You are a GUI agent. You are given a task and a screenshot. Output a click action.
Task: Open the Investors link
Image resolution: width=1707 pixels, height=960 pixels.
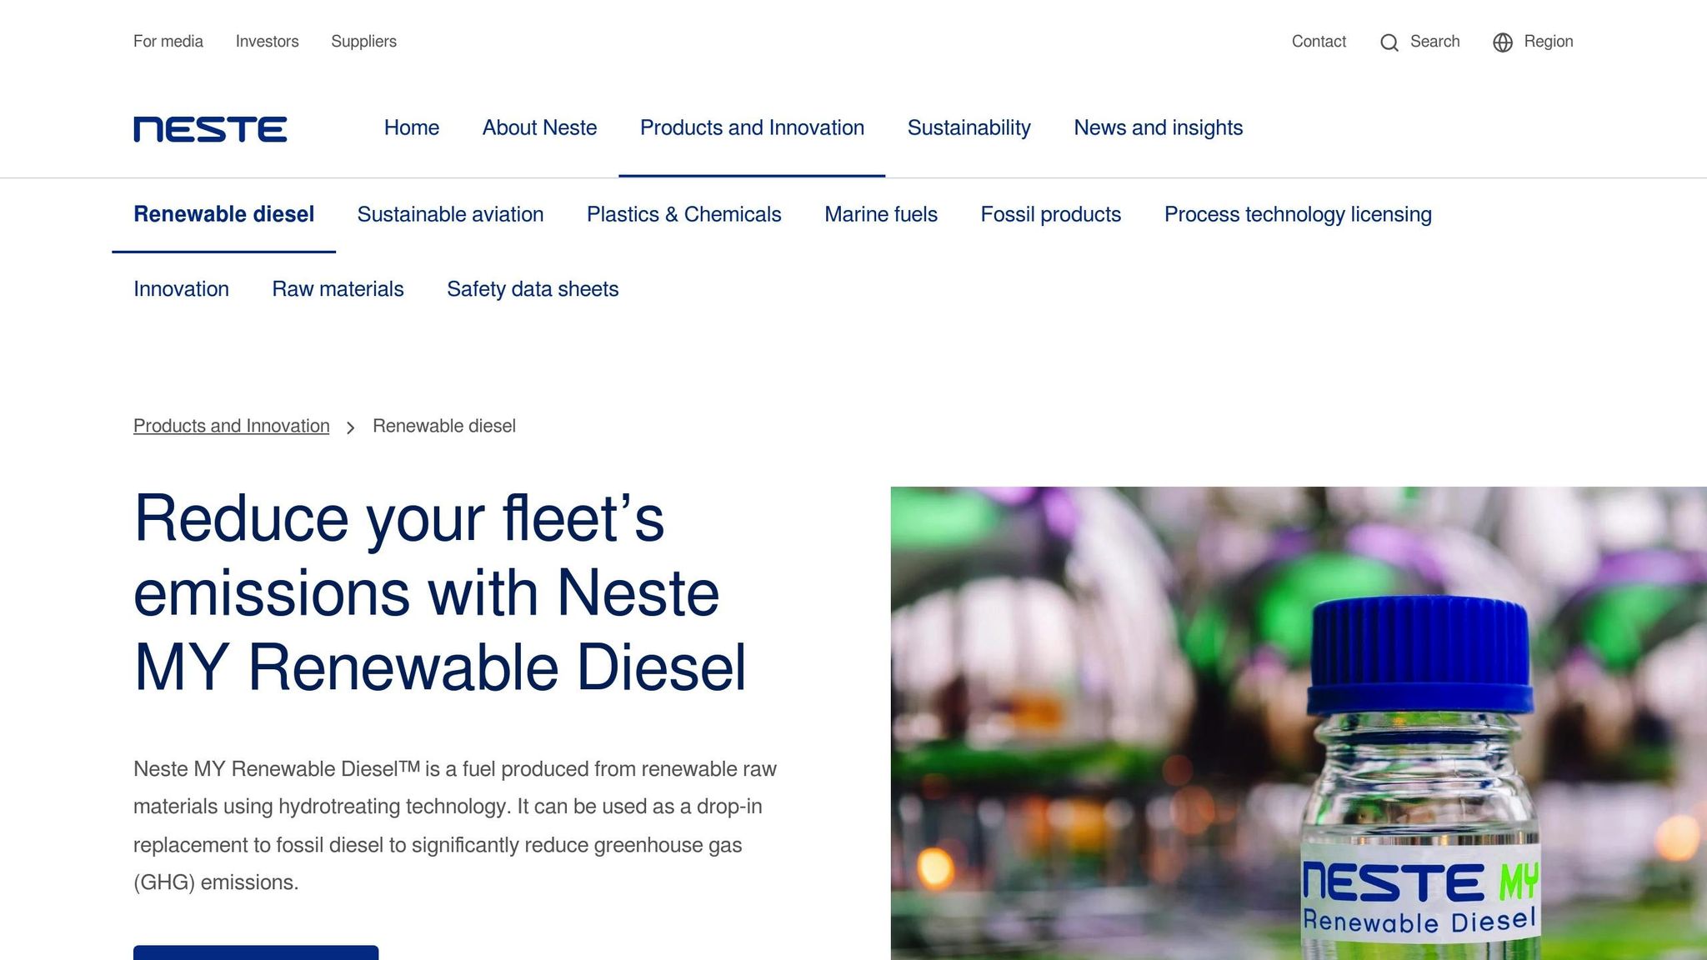267,42
